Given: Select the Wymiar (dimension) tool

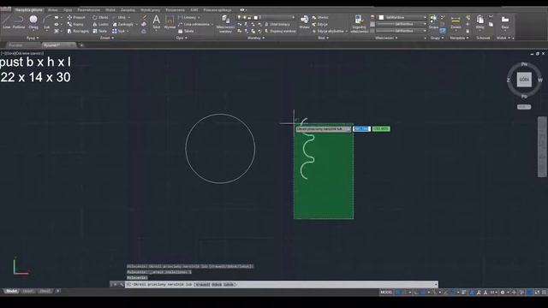Looking at the screenshot, I should point(170,21).
